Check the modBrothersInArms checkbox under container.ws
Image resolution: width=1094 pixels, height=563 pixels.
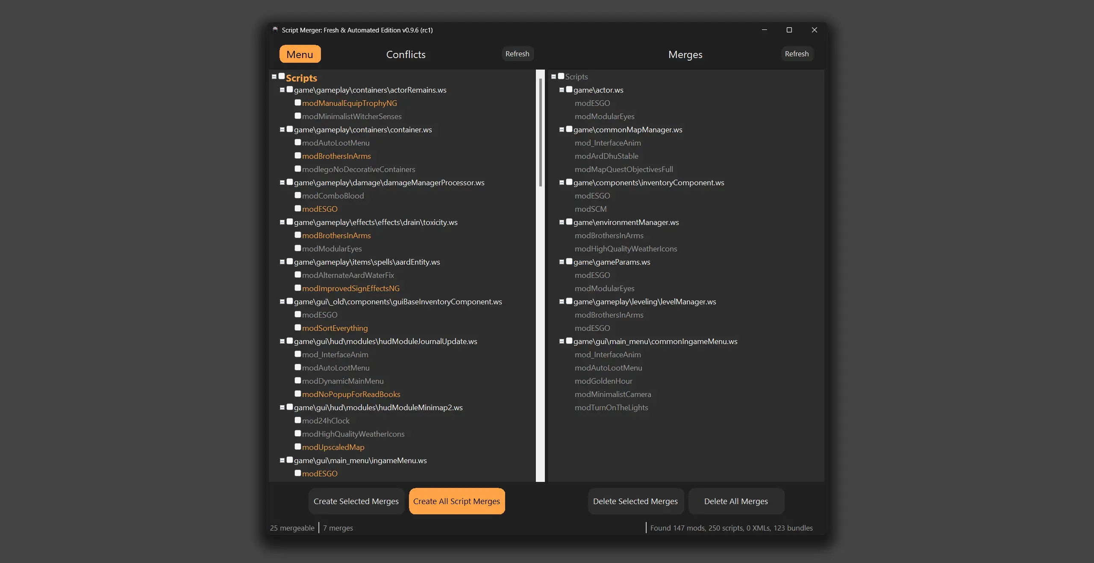coord(298,155)
